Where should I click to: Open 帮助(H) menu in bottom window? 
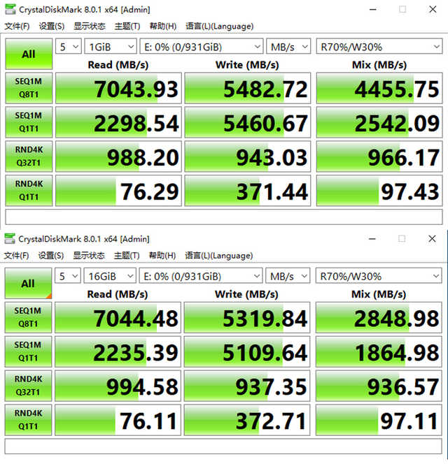click(x=162, y=256)
